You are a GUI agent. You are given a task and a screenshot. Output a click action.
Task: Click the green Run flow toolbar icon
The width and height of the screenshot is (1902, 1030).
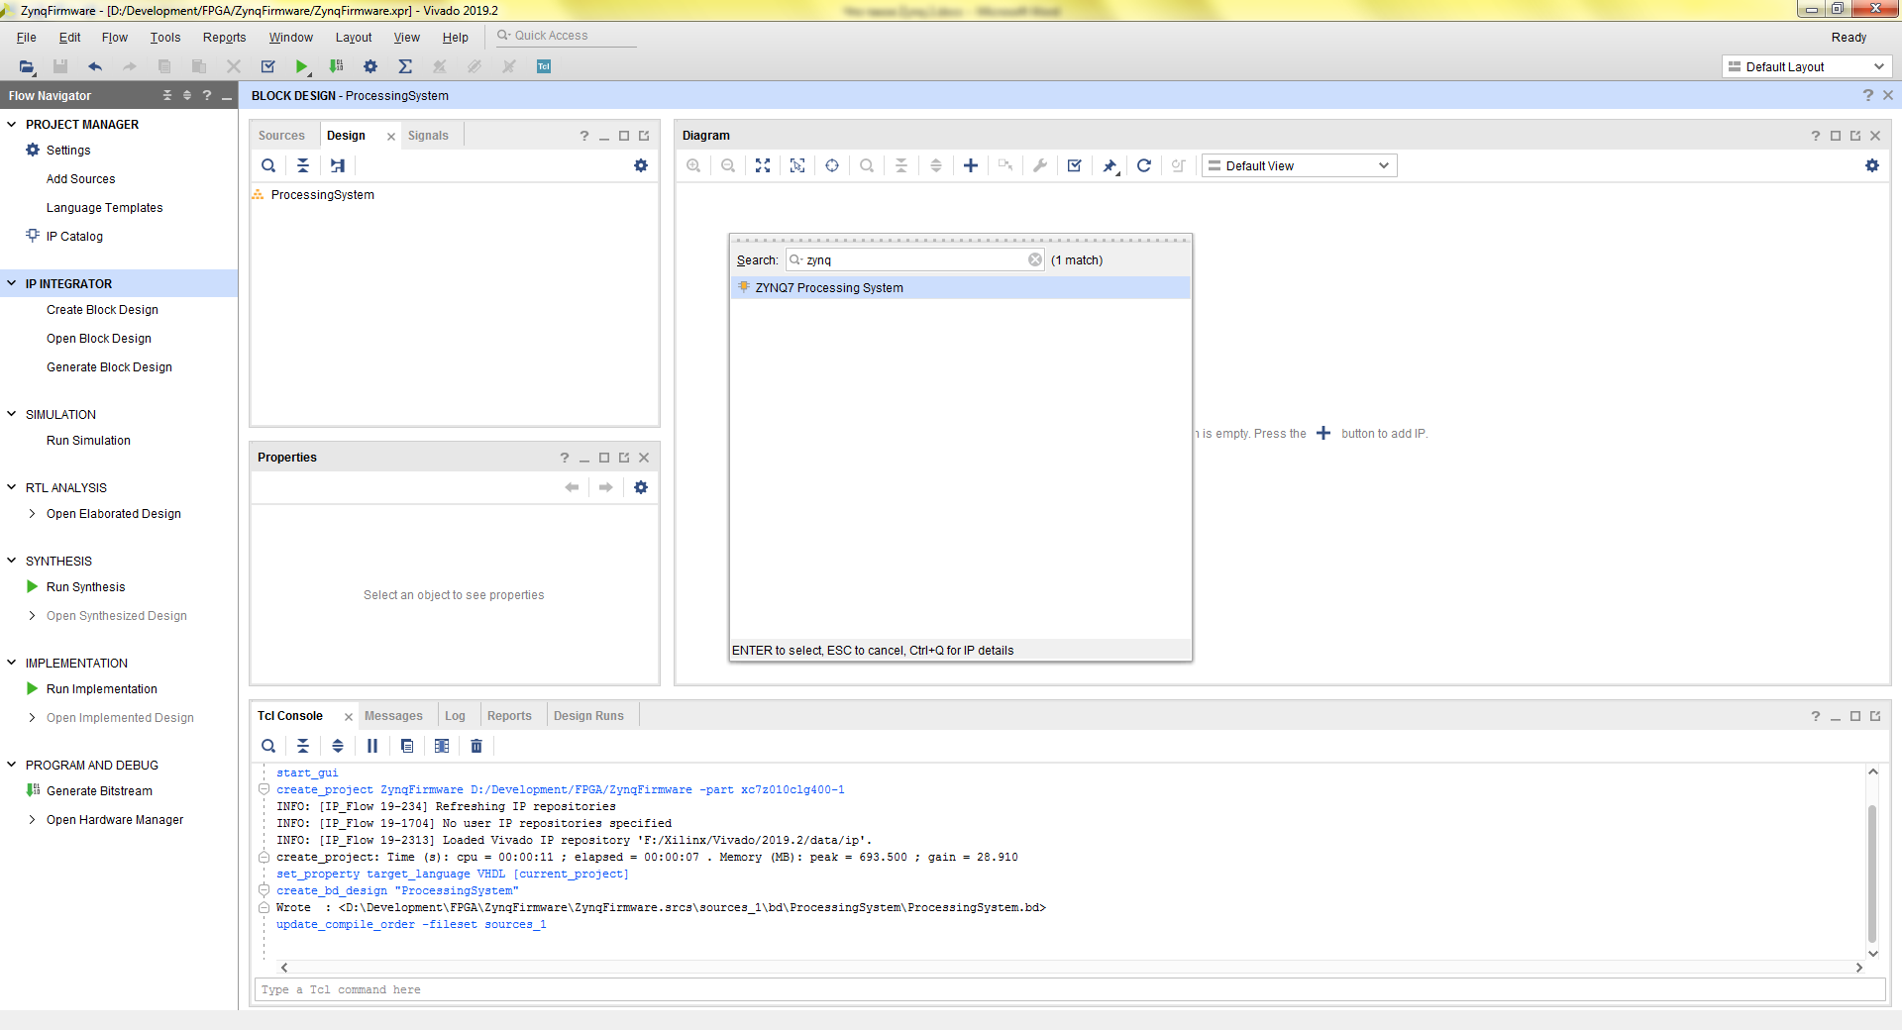(302, 66)
